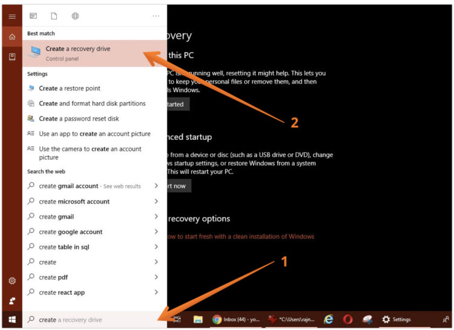
Task: Open the paint-like app icon next to Opera
Action: (x=367, y=319)
